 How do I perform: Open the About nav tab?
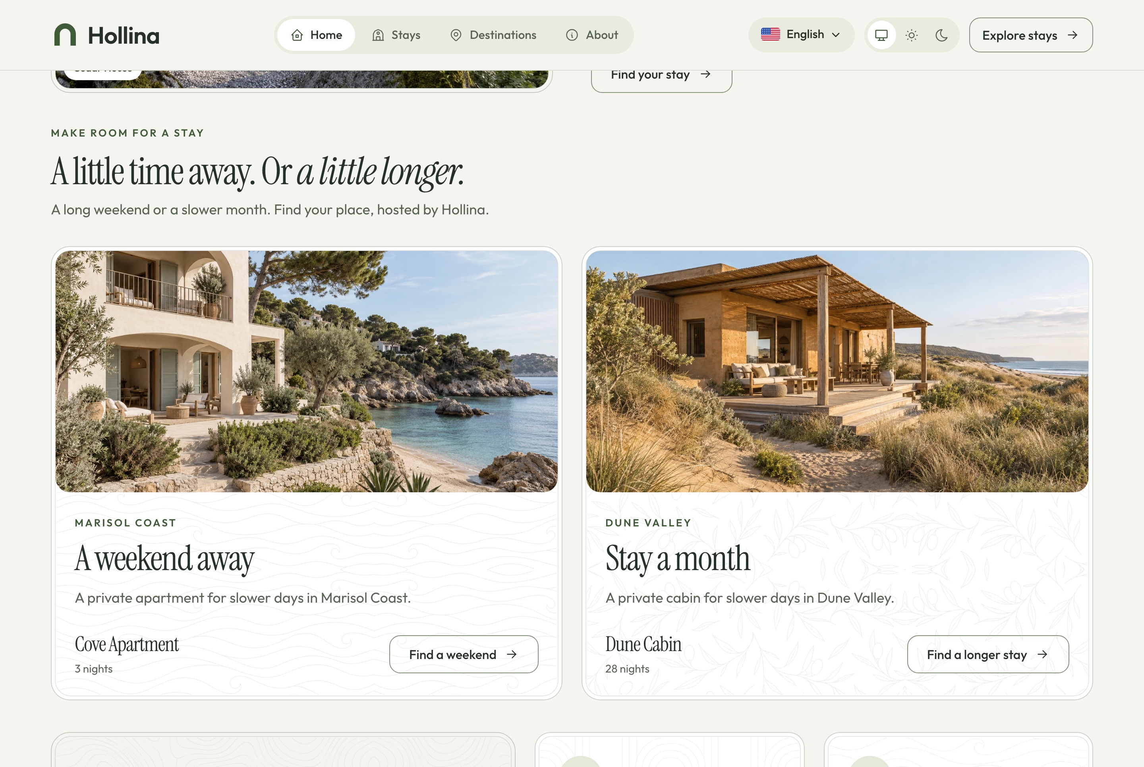click(592, 35)
